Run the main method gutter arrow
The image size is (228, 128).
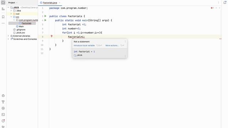point(45,20)
